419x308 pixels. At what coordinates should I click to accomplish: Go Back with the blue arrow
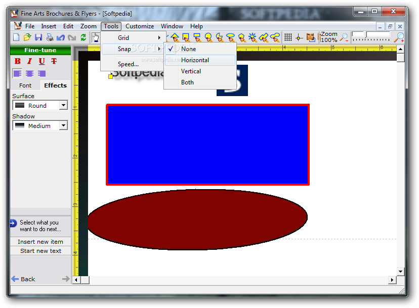tap(23, 279)
